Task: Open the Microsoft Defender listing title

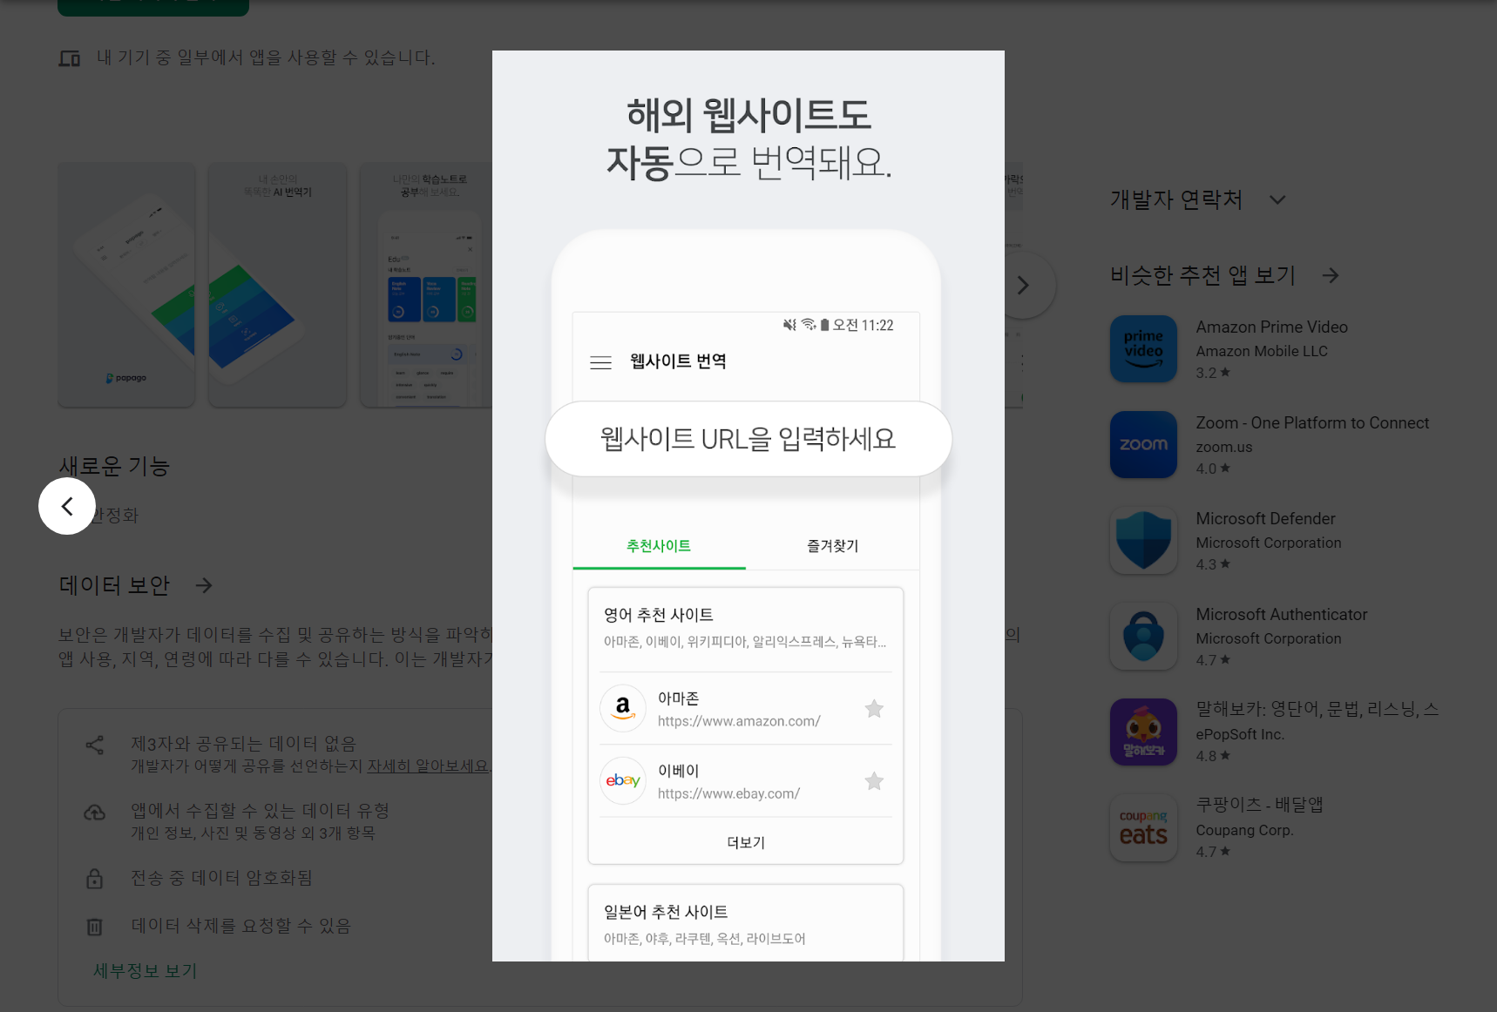Action: [x=1265, y=518]
